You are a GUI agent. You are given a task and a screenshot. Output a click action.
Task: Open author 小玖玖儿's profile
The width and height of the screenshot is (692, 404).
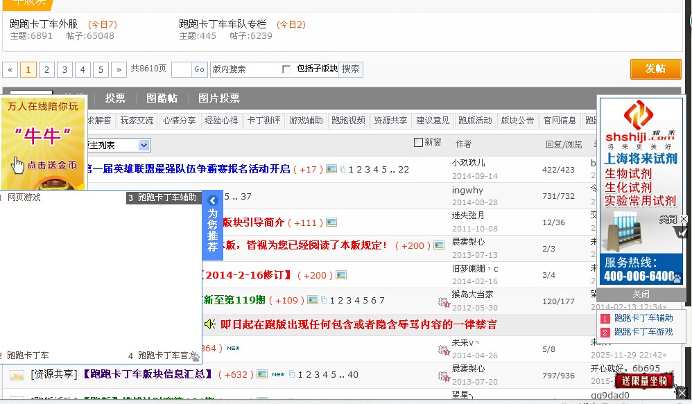(x=468, y=163)
